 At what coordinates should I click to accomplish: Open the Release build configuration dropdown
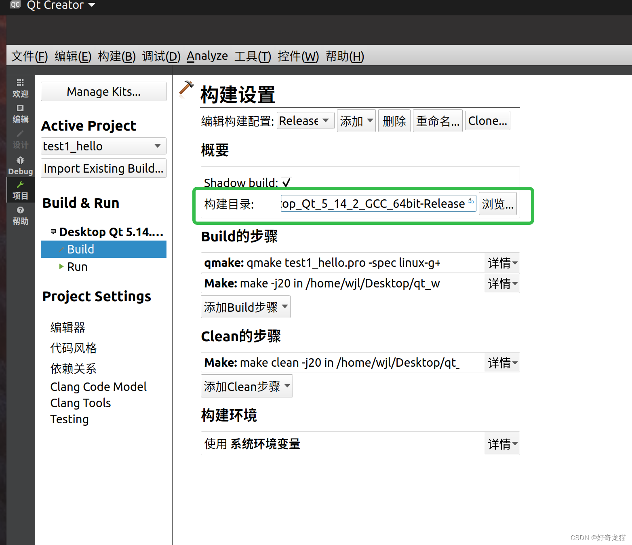pyautogui.click(x=305, y=121)
